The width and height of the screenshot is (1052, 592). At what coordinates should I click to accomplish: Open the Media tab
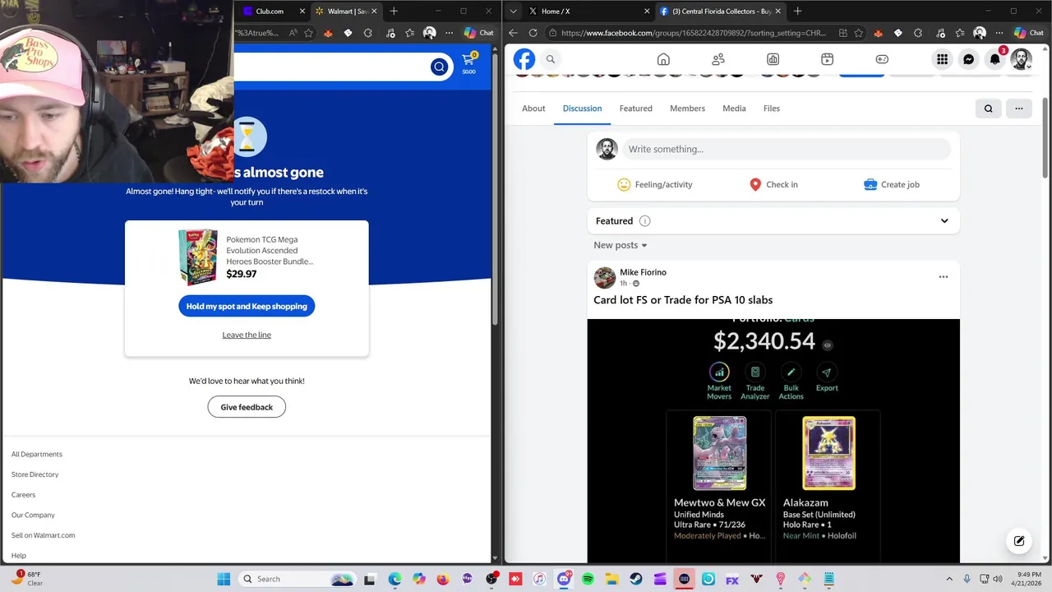click(x=734, y=109)
